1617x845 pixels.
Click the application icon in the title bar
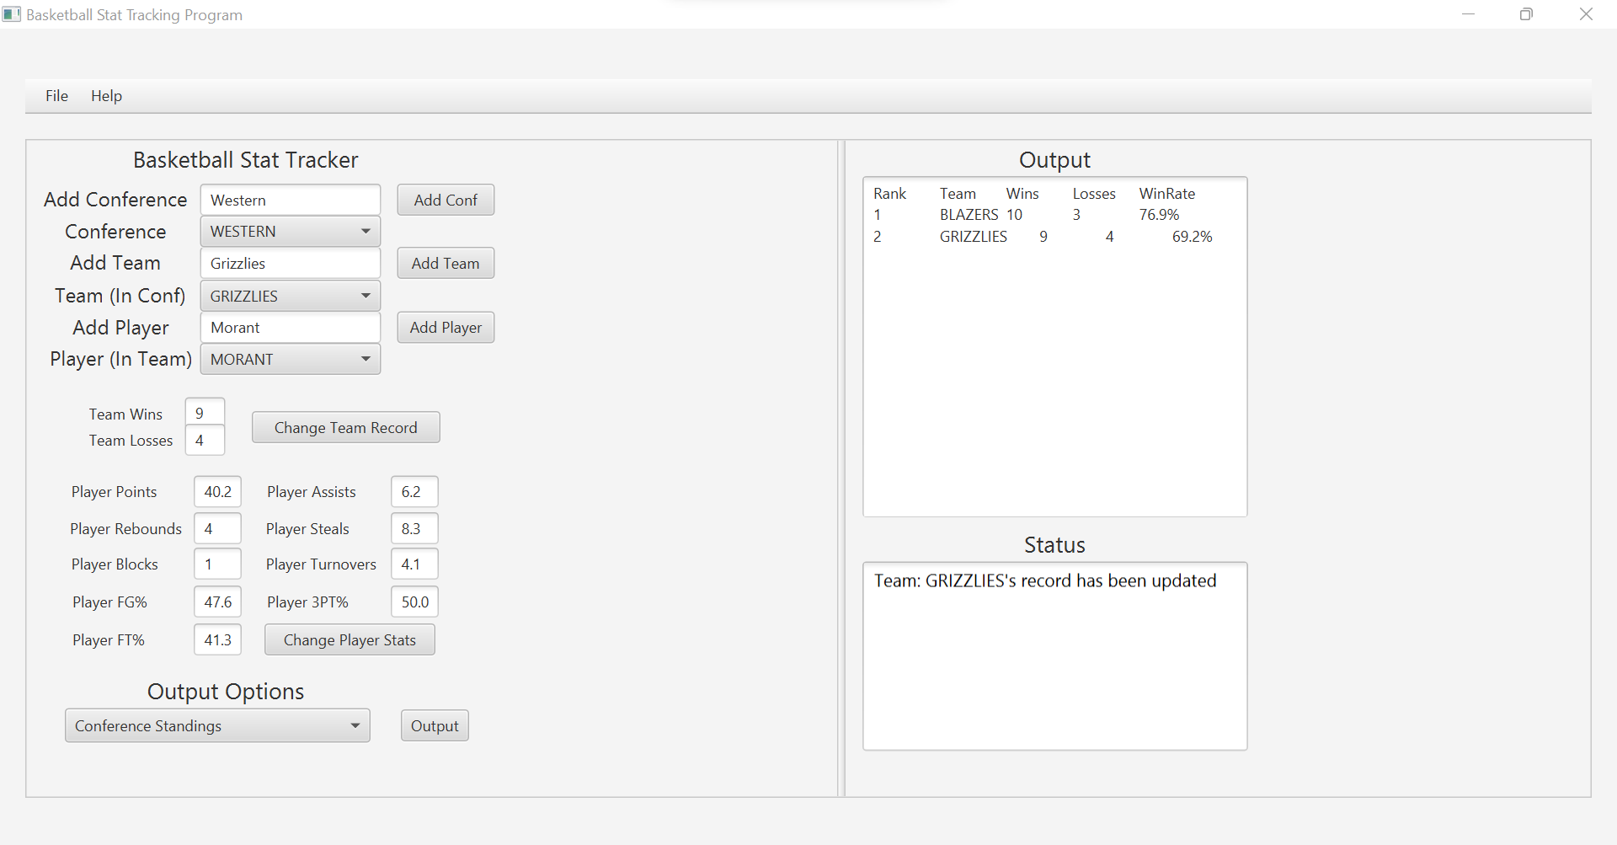(x=12, y=14)
